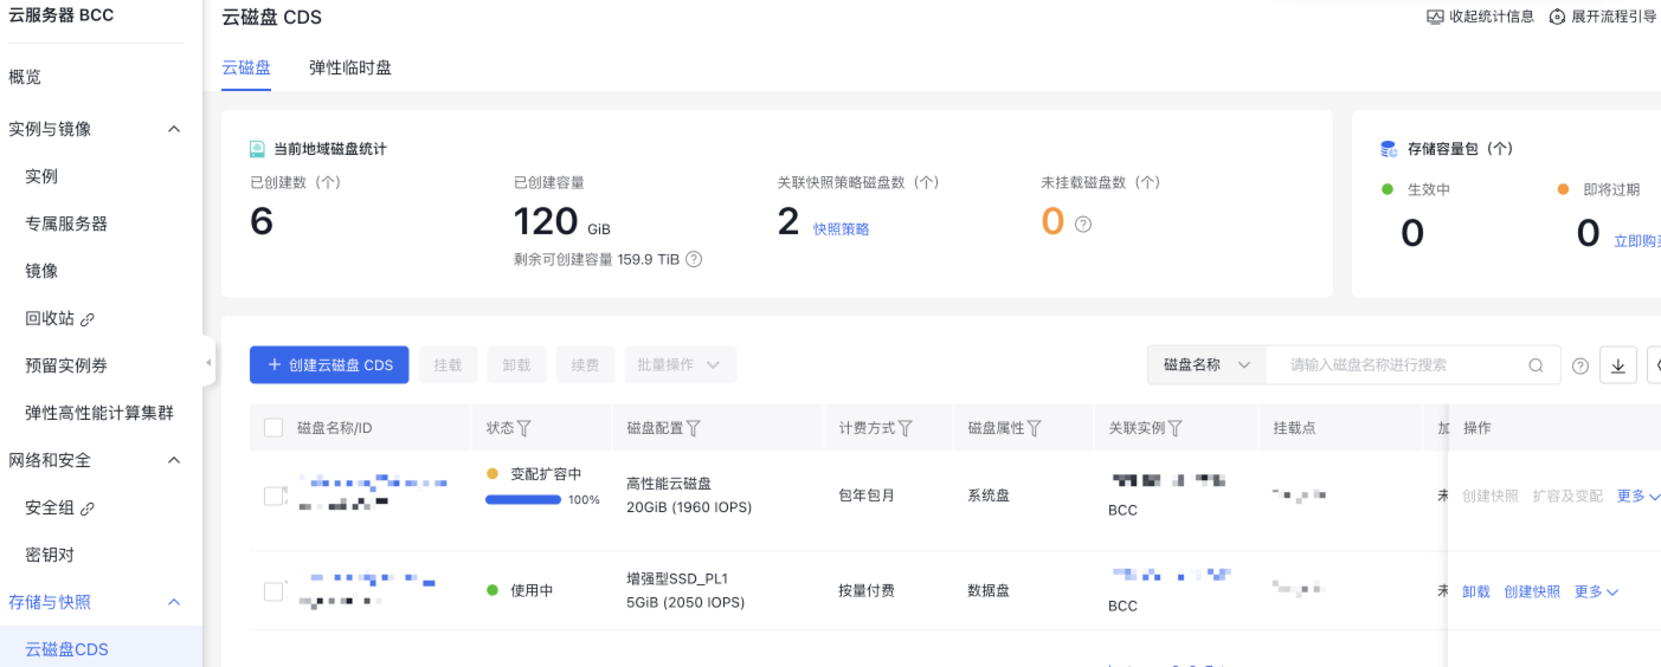Click the 变配扩容中 status text
This screenshot has height=667, width=1661.
coord(546,474)
